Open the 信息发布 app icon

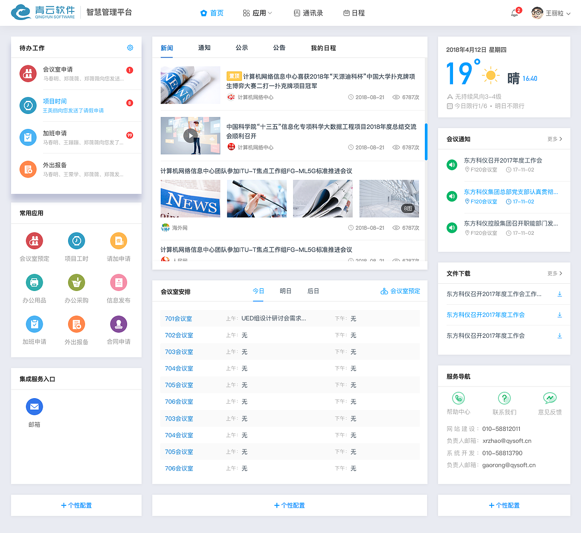(x=118, y=283)
